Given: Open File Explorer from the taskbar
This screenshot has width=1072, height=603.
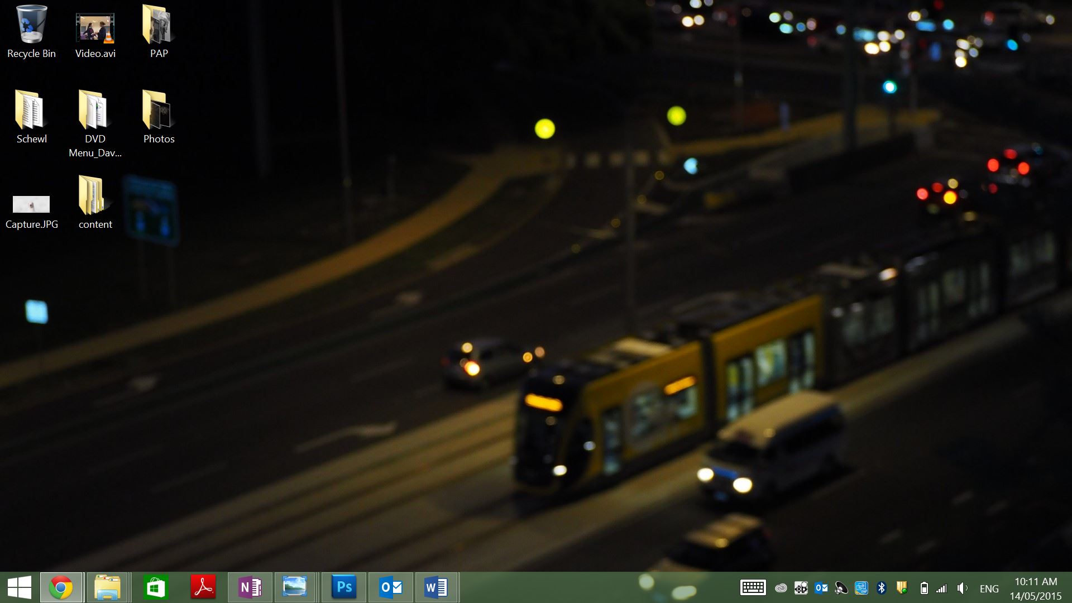Looking at the screenshot, I should (107, 587).
